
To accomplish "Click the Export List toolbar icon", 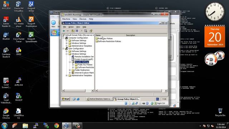I will click(86, 31).
